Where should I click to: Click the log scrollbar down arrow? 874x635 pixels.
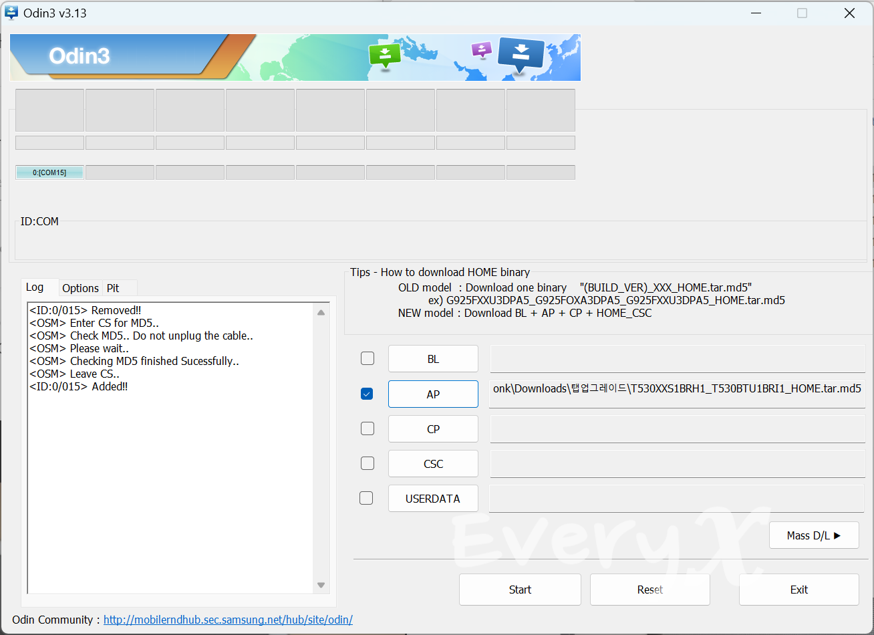click(x=321, y=585)
